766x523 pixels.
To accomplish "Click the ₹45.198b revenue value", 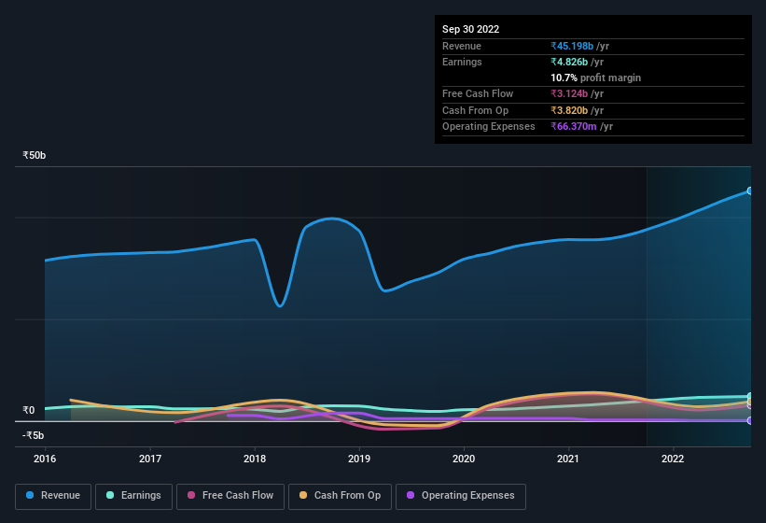I will click(x=572, y=46).
